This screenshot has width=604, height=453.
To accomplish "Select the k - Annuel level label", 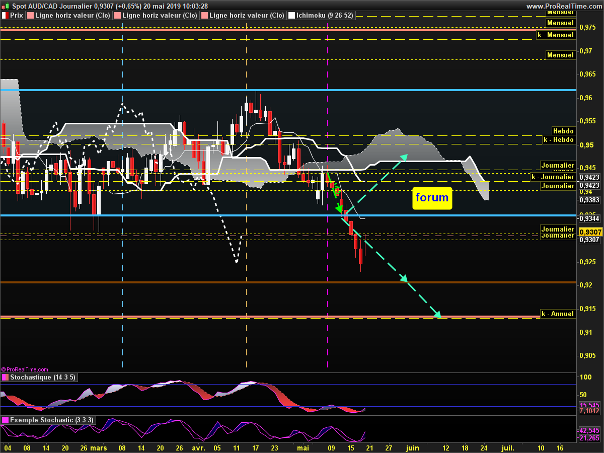I will click(557, 314).
